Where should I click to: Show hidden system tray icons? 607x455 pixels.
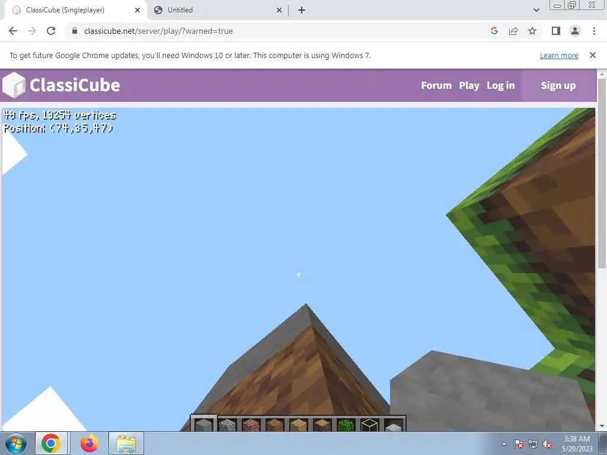(x=504, y=444)
